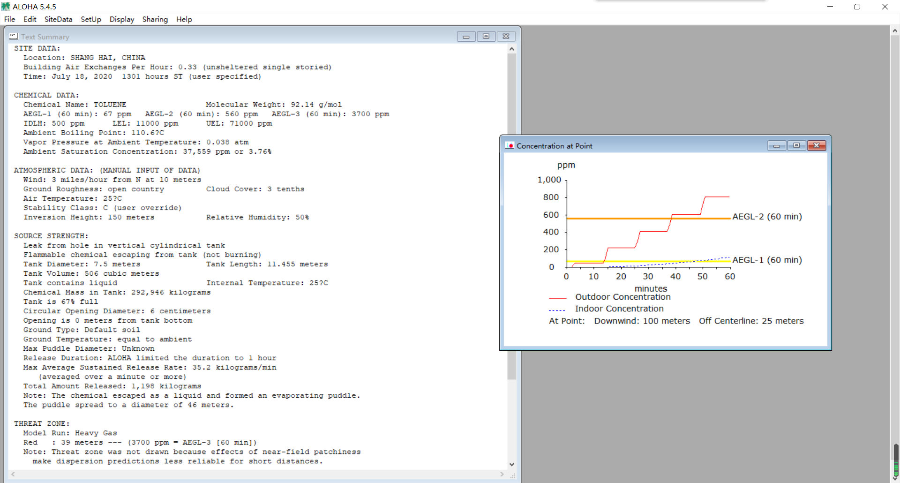
Task: Close the Text Summary window
Action: 506,37
